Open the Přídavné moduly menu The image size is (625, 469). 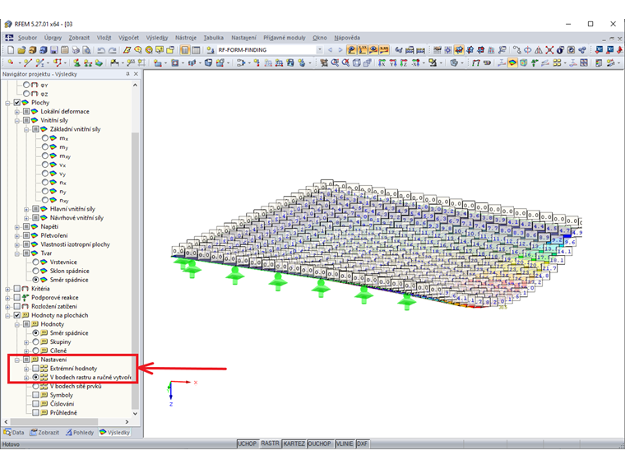pos(285,38)
